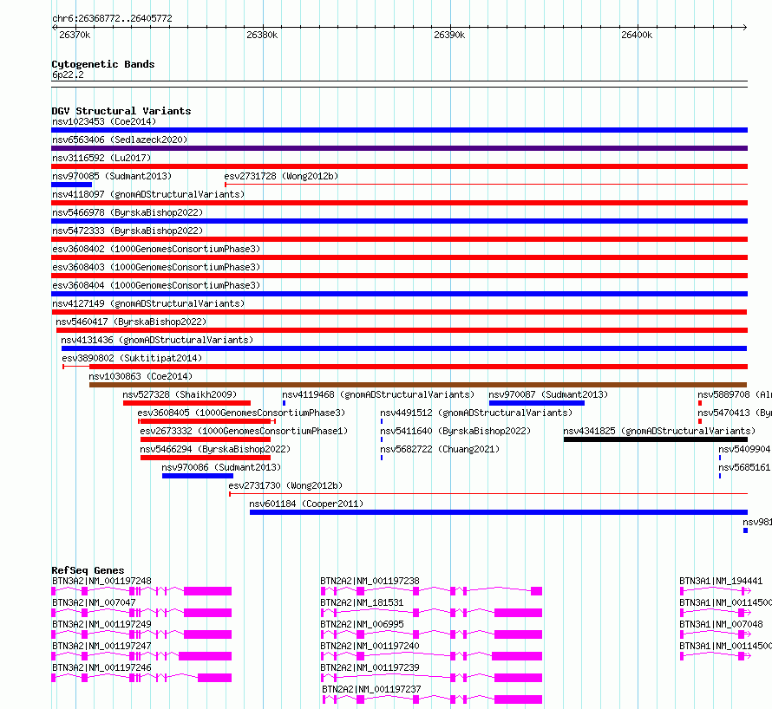Select the nsv5411640 (ByrskaBishop2022) label

point(455,431)
